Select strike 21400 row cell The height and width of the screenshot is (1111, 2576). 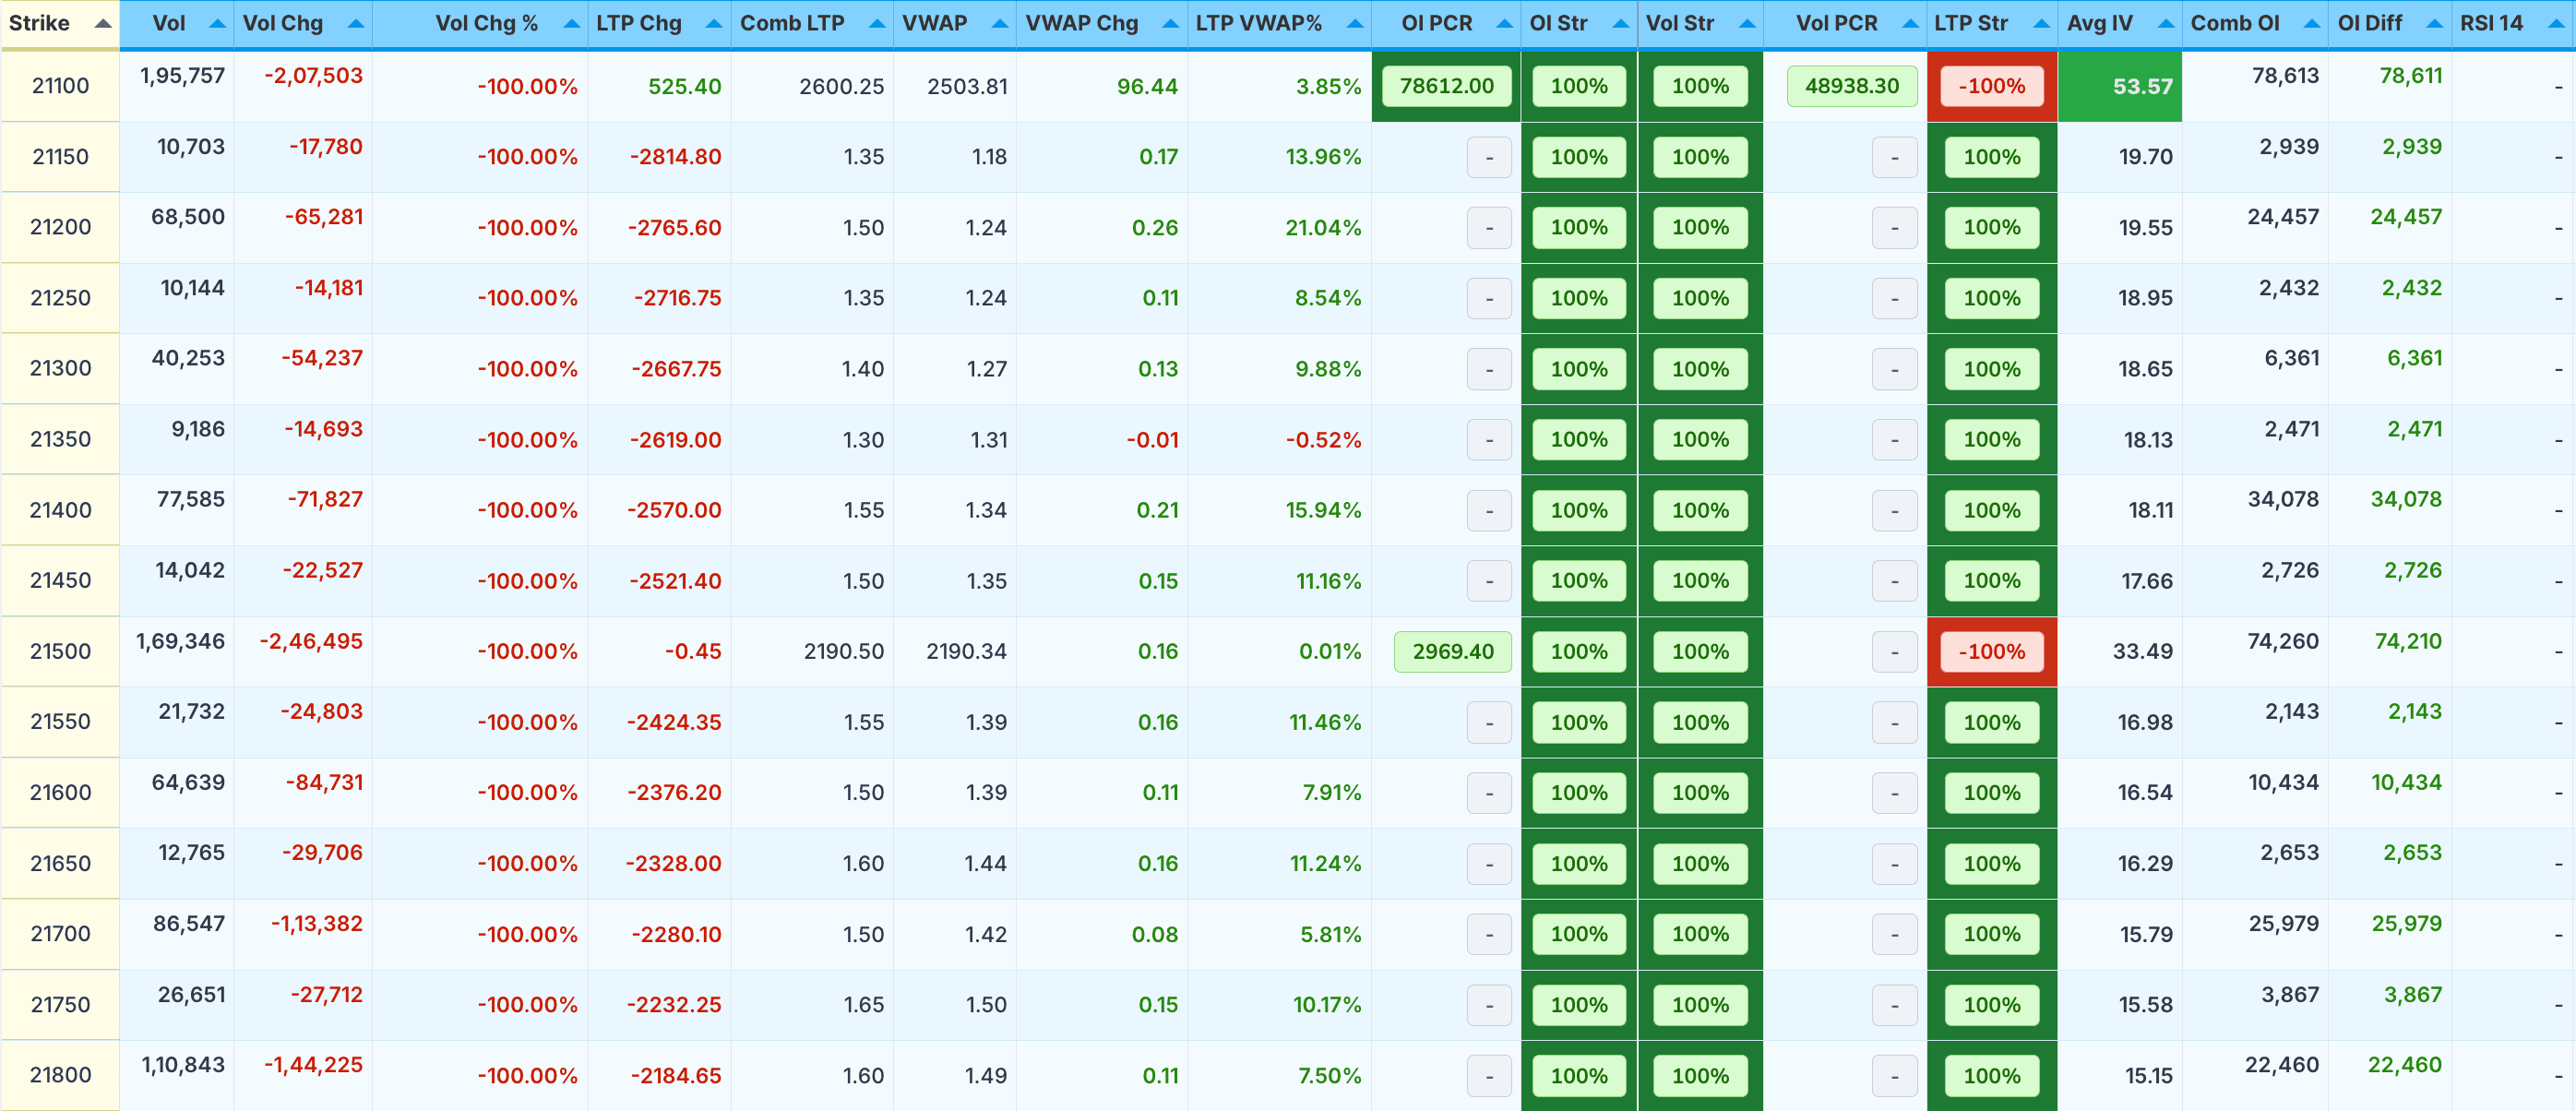pos(60,510)
